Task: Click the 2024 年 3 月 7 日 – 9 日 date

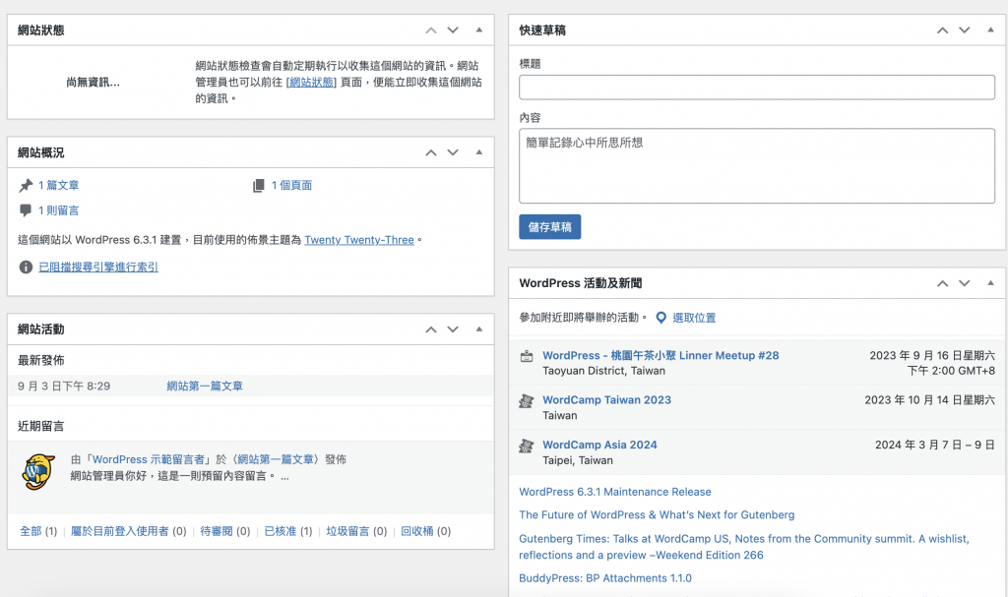Action: (935, 445)
